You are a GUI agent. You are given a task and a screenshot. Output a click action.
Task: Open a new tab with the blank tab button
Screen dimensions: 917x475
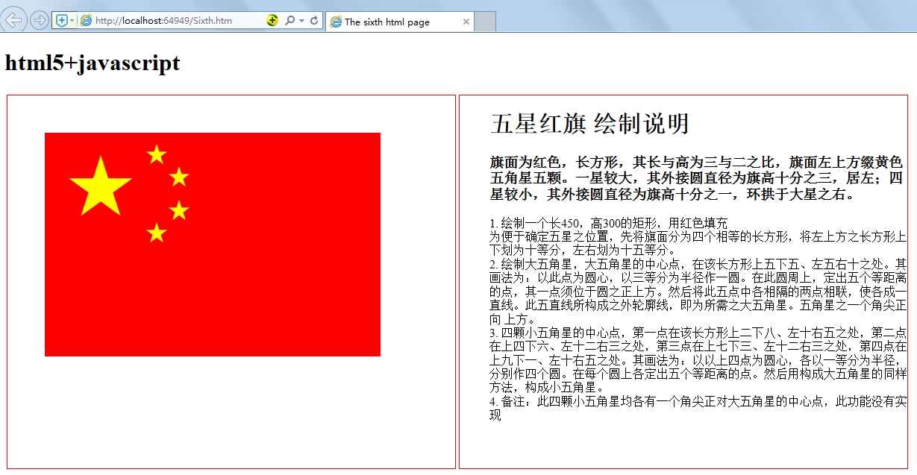[x=485, y=22]
